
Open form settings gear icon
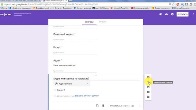pos(172,14)
